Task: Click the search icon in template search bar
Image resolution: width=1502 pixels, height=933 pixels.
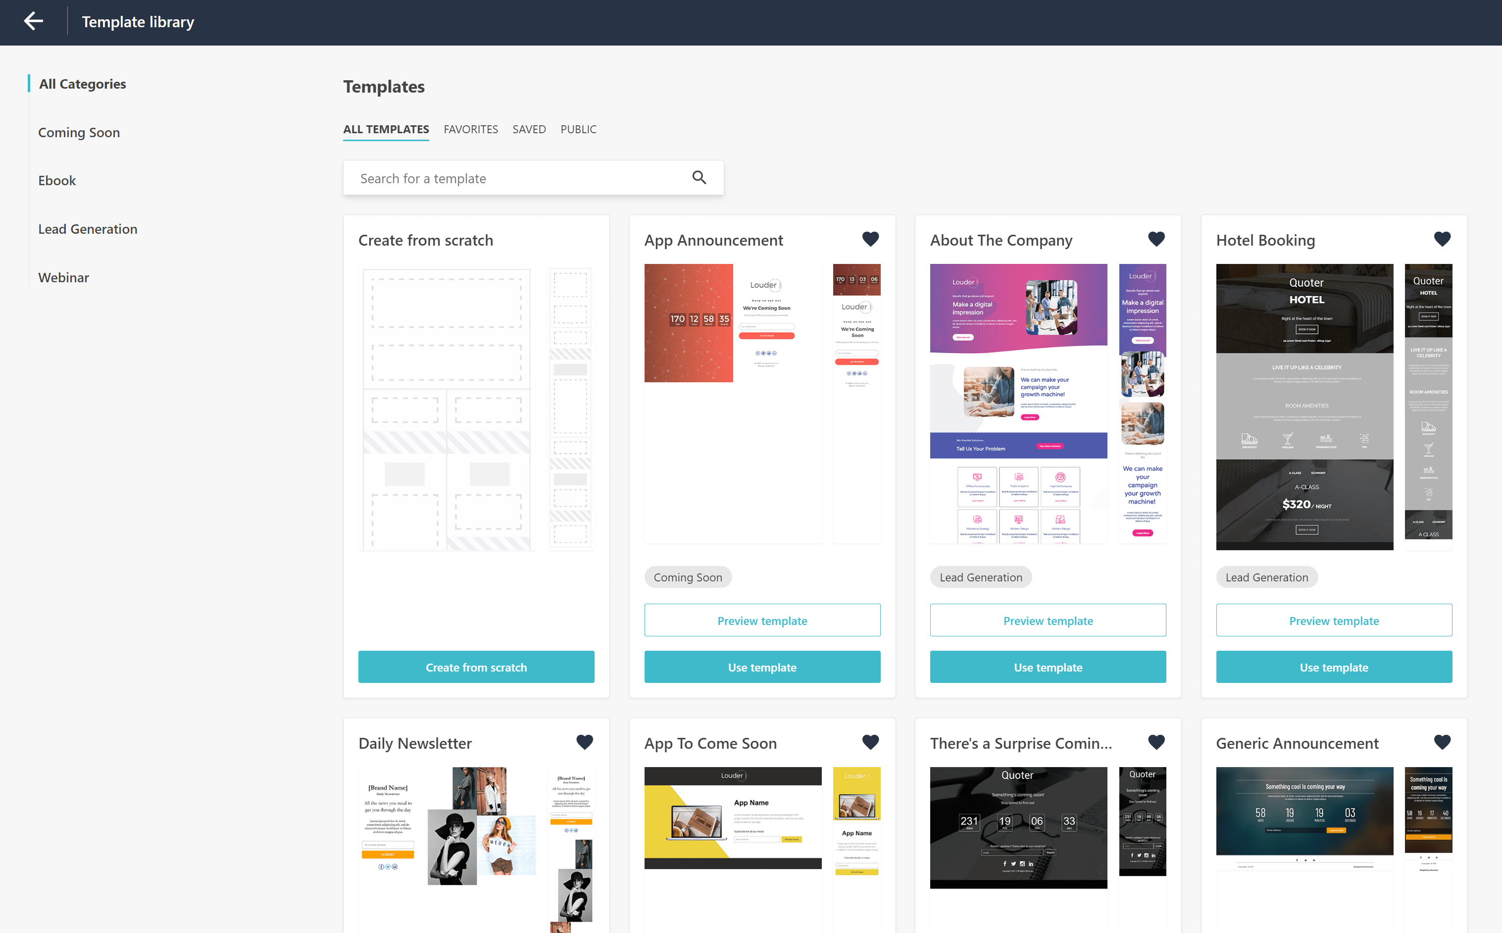Action: click(x=700, y=177)
